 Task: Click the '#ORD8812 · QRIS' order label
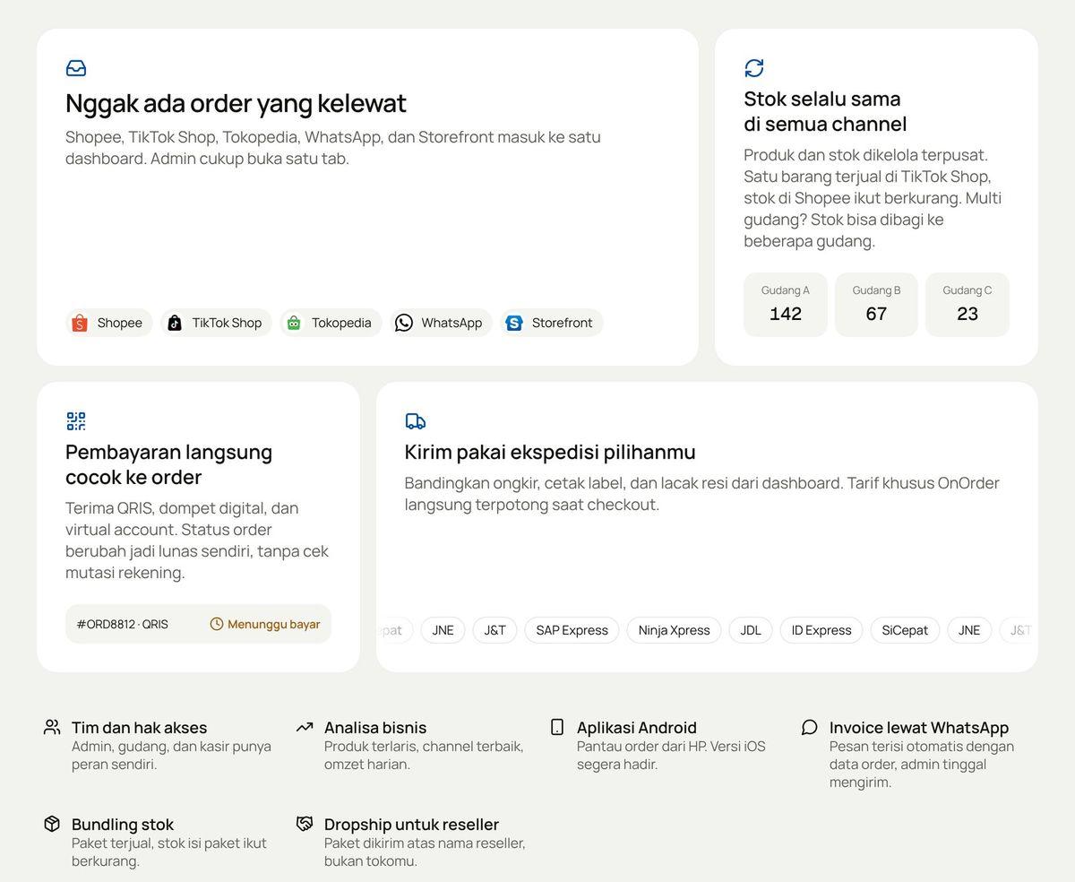122,624
